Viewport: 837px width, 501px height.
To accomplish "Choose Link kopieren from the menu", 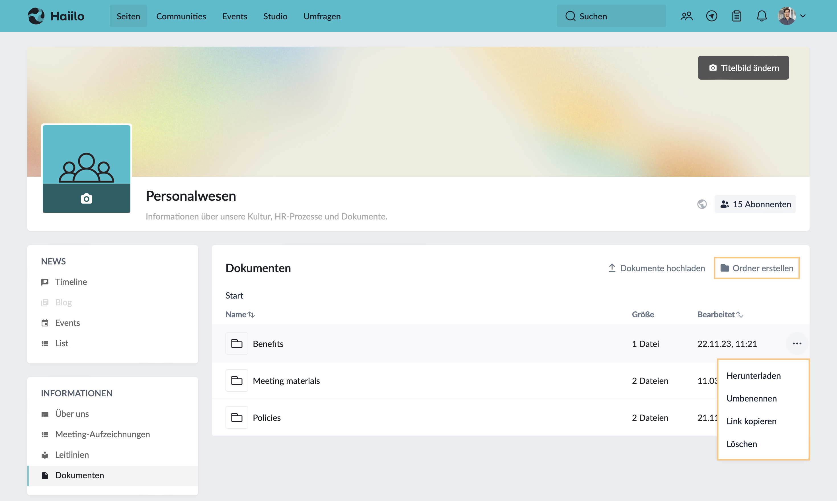I will click(751, 421).
